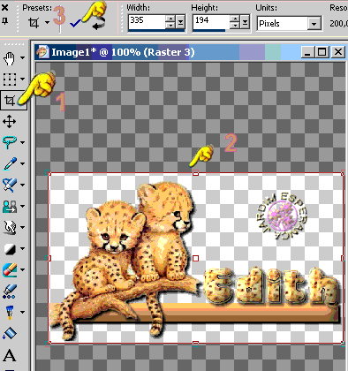Activate the Crop tool in left toolbar
The width and height of the screenshot is (348, 371).
tap(10, 101)
